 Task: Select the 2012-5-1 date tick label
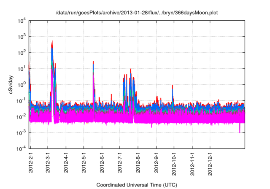[84, 162]
